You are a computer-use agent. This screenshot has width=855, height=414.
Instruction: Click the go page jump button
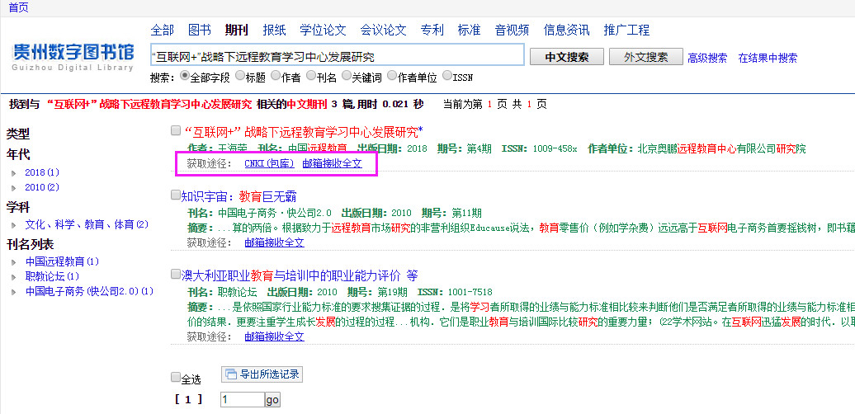coord(272,400)
